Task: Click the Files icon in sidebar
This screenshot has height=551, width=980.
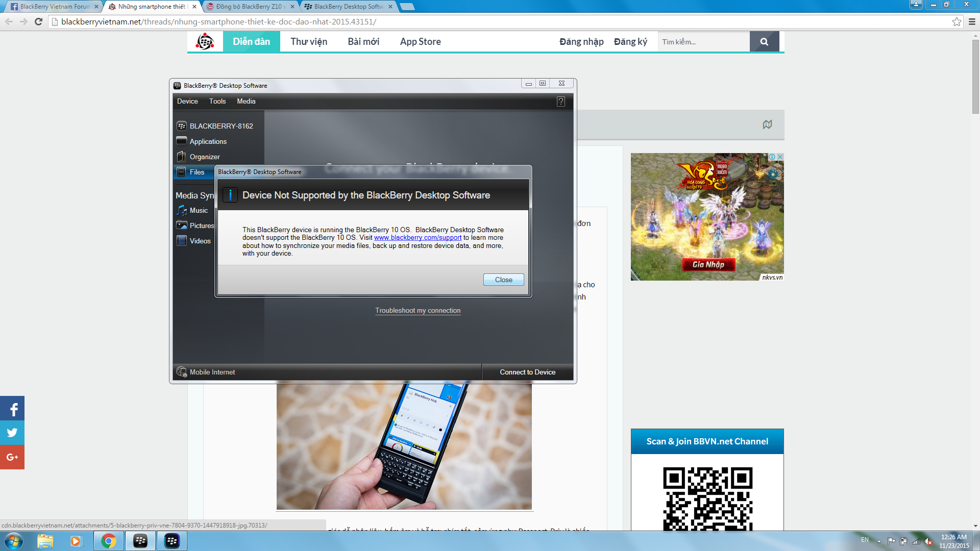Action: [x=181, y=172]
